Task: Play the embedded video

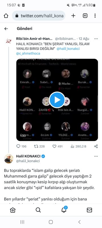Action: tap(57, 100)
